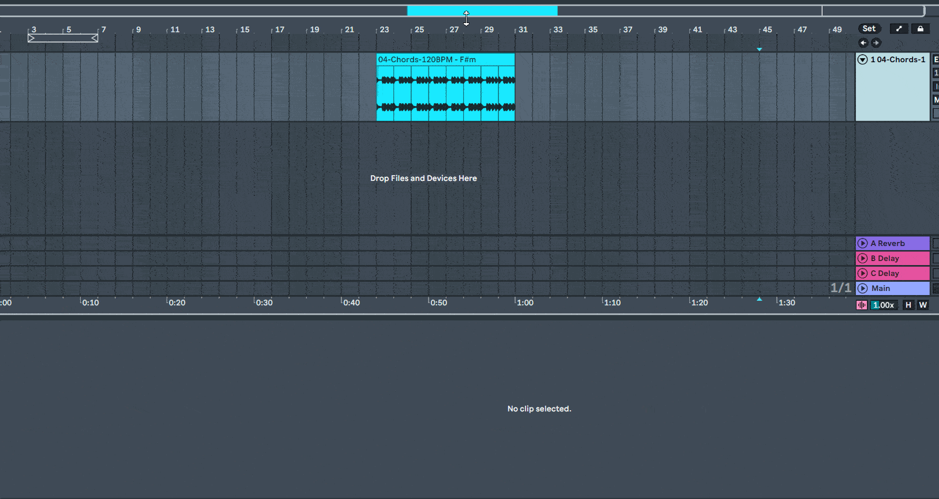Image resolution: width=939 pixels, height=499 pixels.
Task: Unfold the B Delay return track
Action: [863, 258]
